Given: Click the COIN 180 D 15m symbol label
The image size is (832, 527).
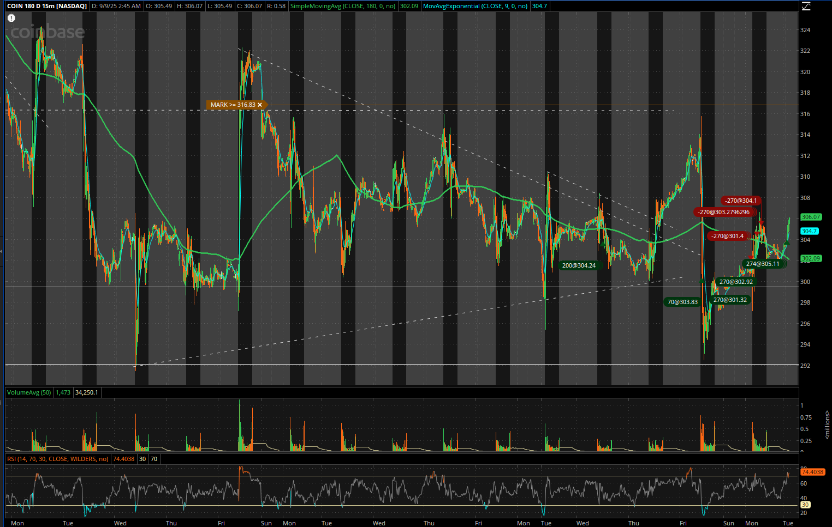Looking at the screenshot, I should point(47,6).
